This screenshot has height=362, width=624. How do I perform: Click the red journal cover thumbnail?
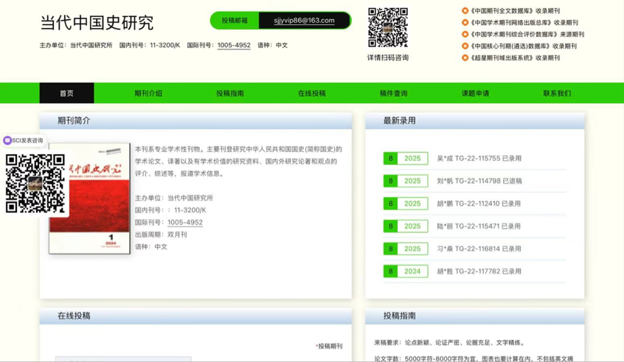click(89, 199)
